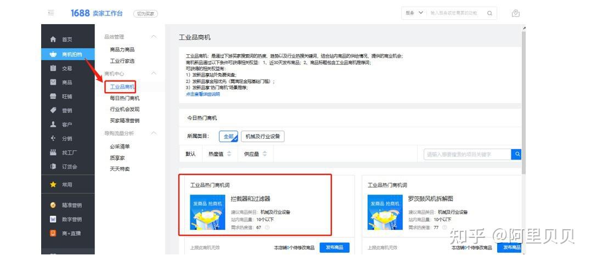591x261 pixels.
Task: Open the 精准营销 orange icon
Action: tap(53, 205)
